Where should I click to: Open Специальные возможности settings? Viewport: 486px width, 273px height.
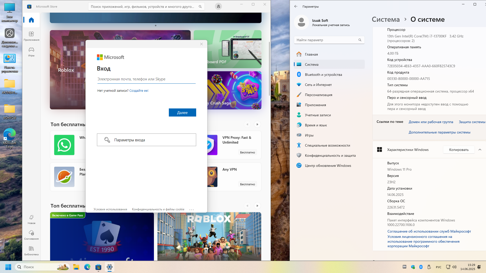coord(329,145)
